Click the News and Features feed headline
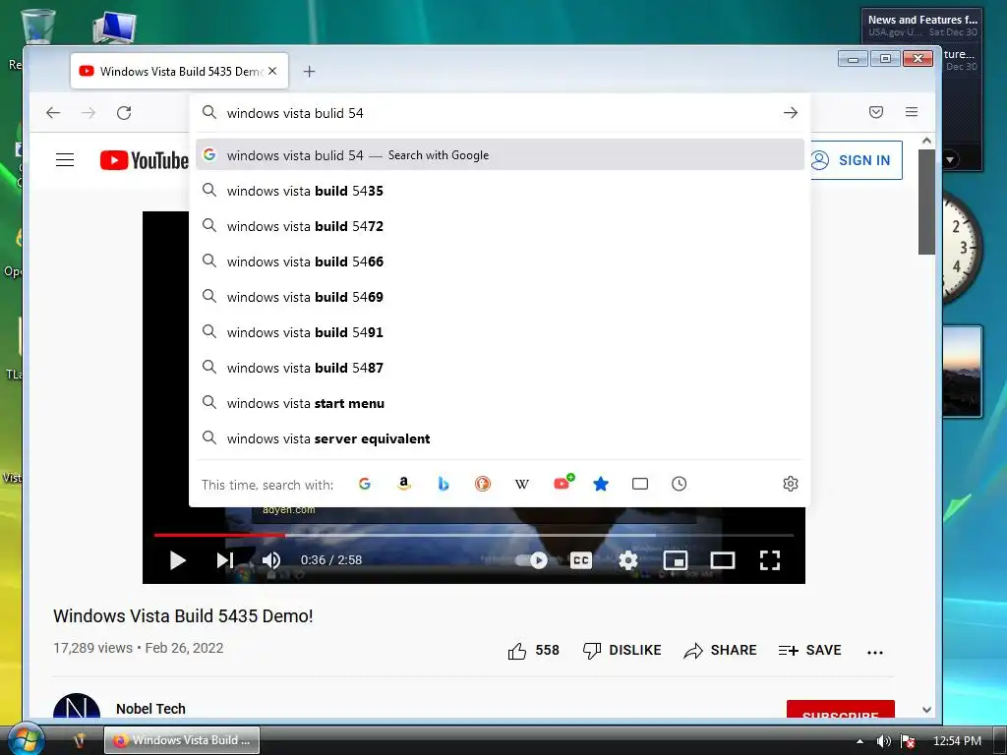Image resolution: width=1007 pixels, height=755 pixels. (922, 20)
